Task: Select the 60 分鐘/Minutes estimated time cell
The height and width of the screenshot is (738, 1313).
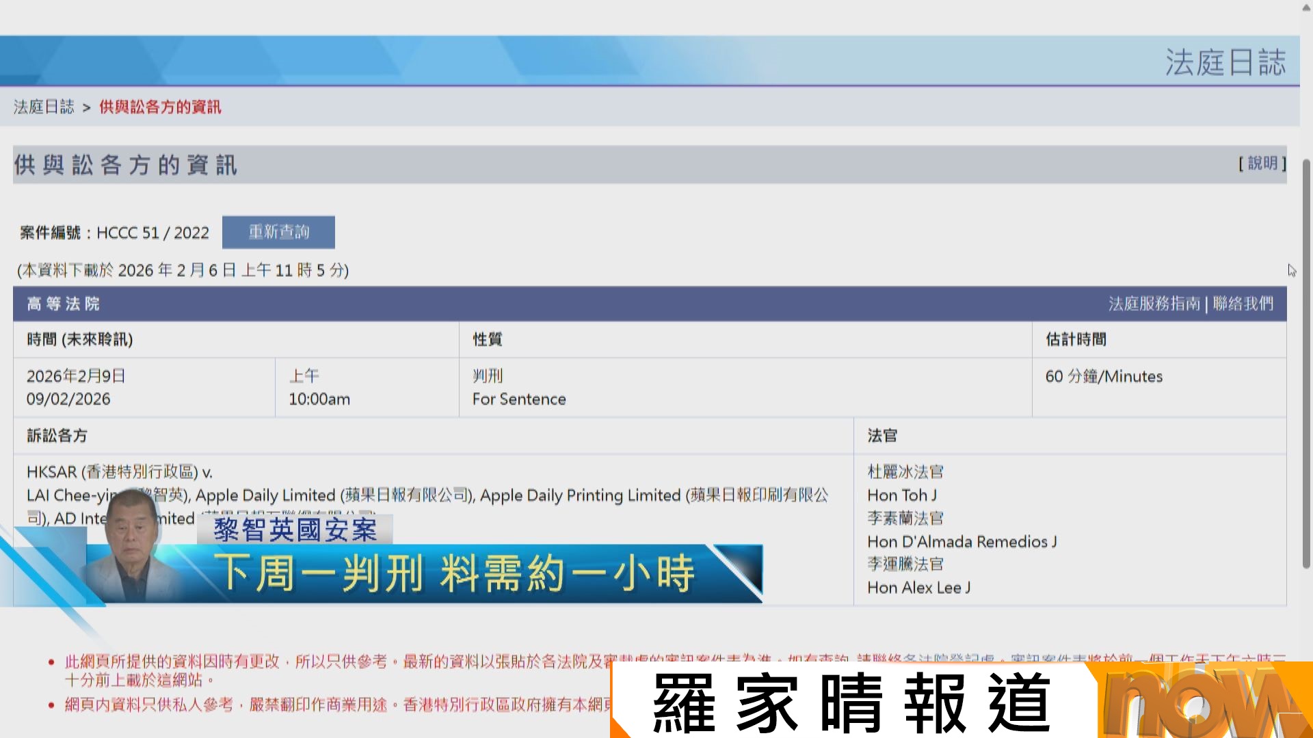Action: (1103, 376)
